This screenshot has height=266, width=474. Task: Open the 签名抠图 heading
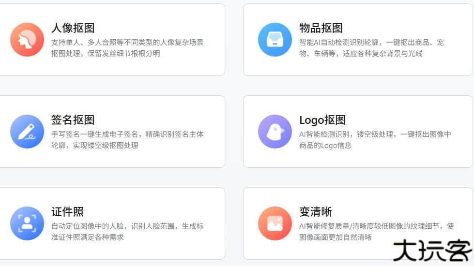[73, 120]
